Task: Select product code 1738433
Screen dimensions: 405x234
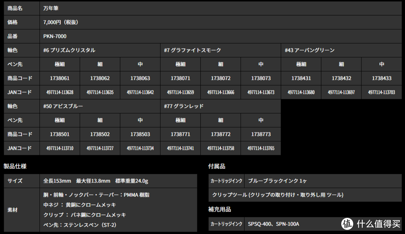Action: tap(381, 78)
